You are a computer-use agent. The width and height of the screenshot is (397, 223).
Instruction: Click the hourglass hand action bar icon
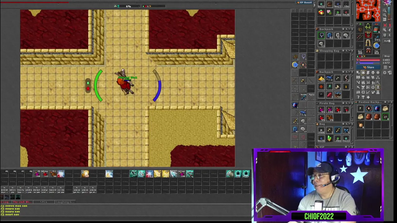pyautogui.click(x=85, y=174)
